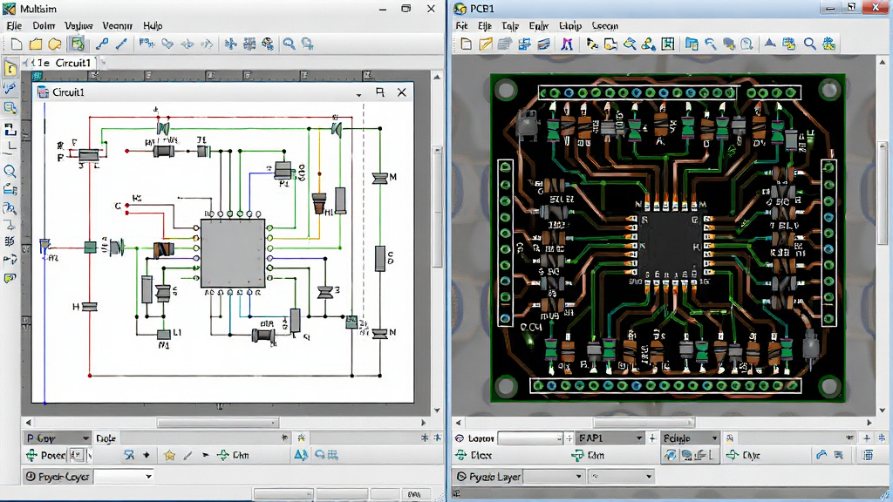Click the blue mirror A icon in Multisim bottom bar
The height and width of the screenshot is (502, 893).
[301, 455]
